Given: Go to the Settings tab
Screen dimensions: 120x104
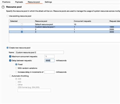Looking at the screenshot, I should tap(48, 2).
